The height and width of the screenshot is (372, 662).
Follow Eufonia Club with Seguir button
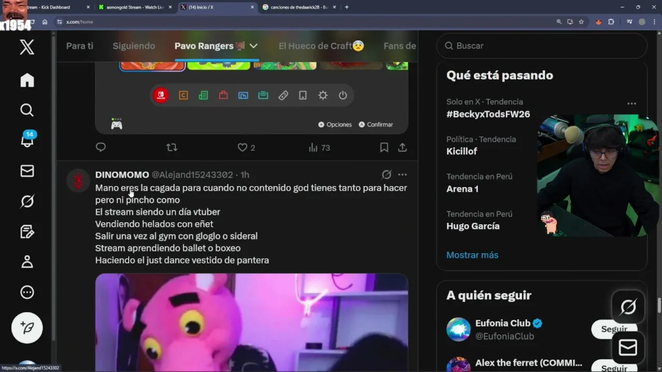coord(614,329)
